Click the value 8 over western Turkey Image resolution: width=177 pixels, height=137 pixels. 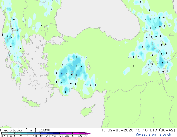coord(61,74)
